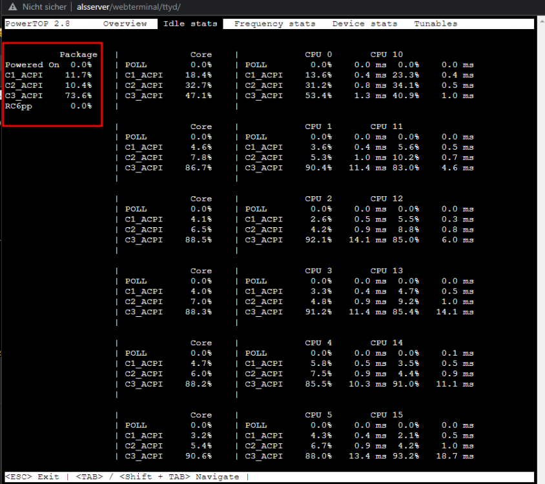Click the Package column header

pos(78,55)
